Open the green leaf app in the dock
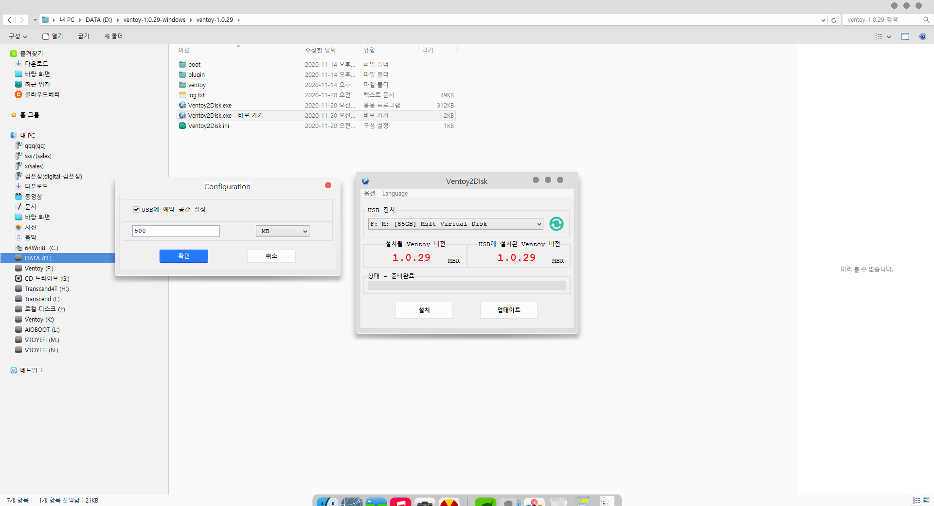934x506 pixels. point(485,502)
